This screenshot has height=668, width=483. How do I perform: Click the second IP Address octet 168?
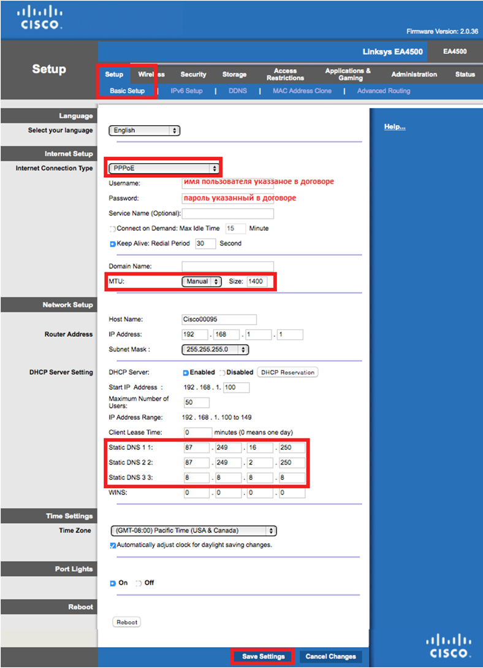pyautogui.click(x=227, y=334)
